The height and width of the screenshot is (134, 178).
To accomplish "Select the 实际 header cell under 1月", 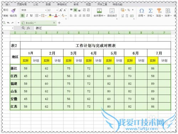I will click(26, 60).
